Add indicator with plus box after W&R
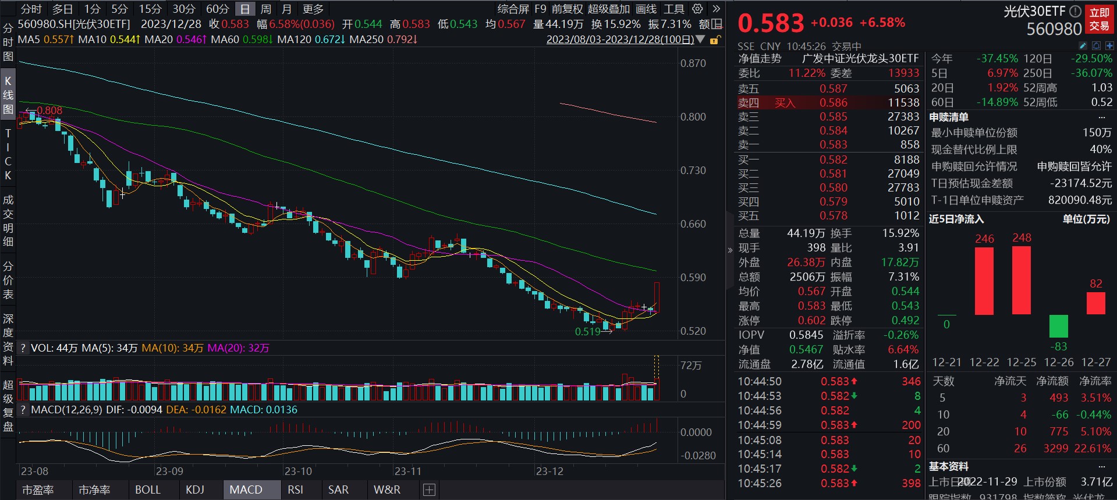 (x=429, y=490)
